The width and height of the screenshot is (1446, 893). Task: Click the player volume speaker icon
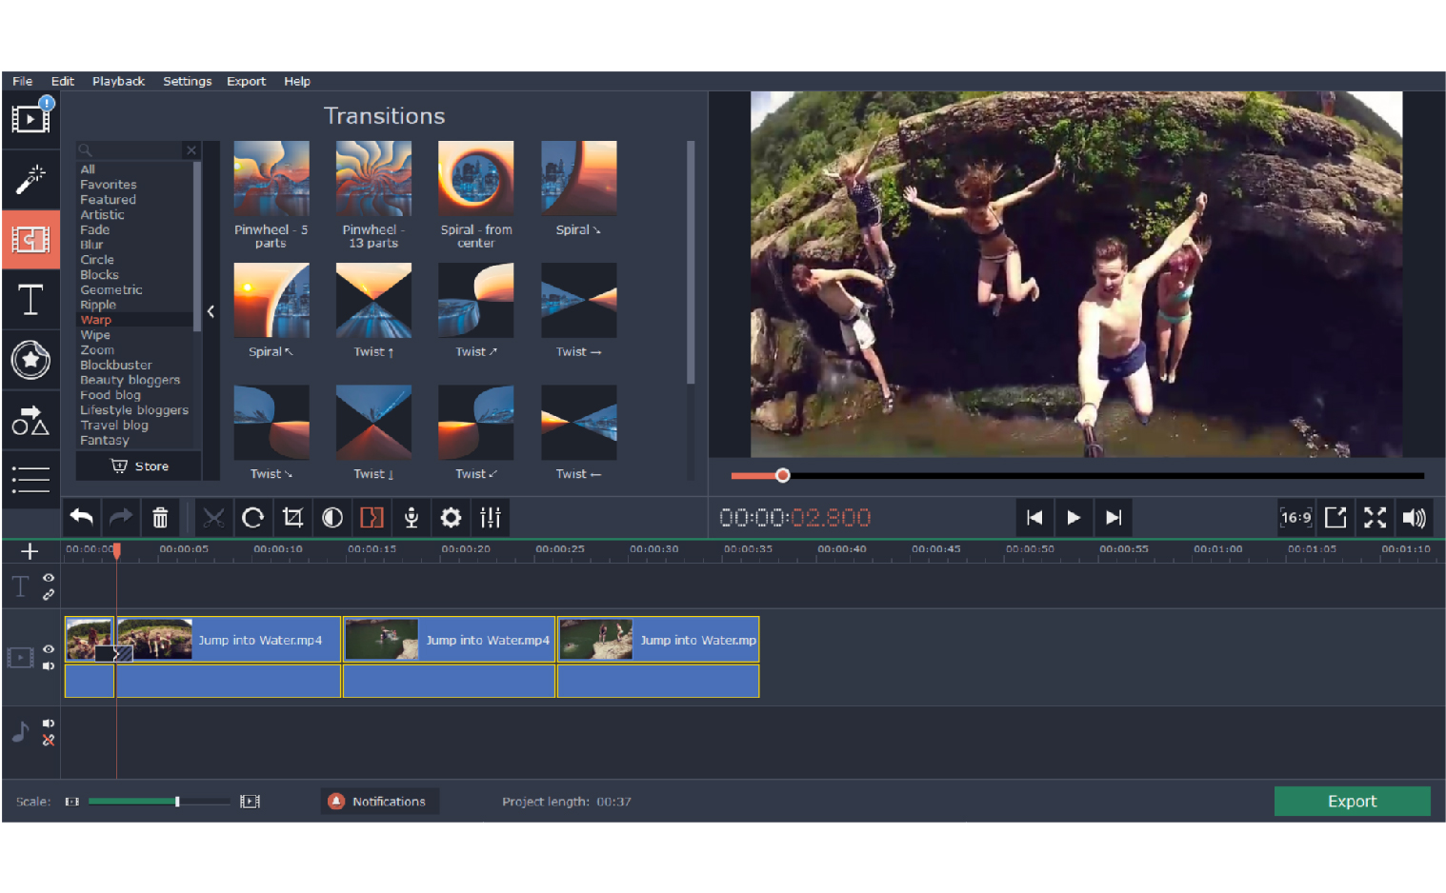[1415, 517]
